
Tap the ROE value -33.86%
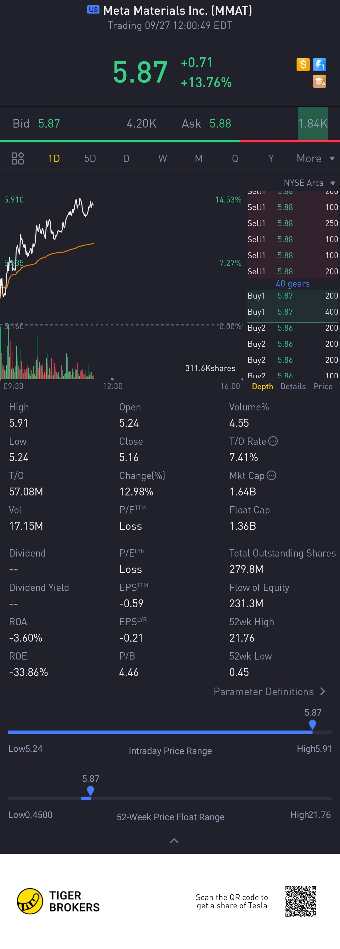[28, 672]
